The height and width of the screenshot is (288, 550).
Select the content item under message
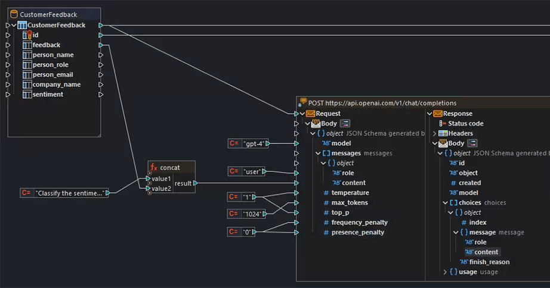pos(486,252)
